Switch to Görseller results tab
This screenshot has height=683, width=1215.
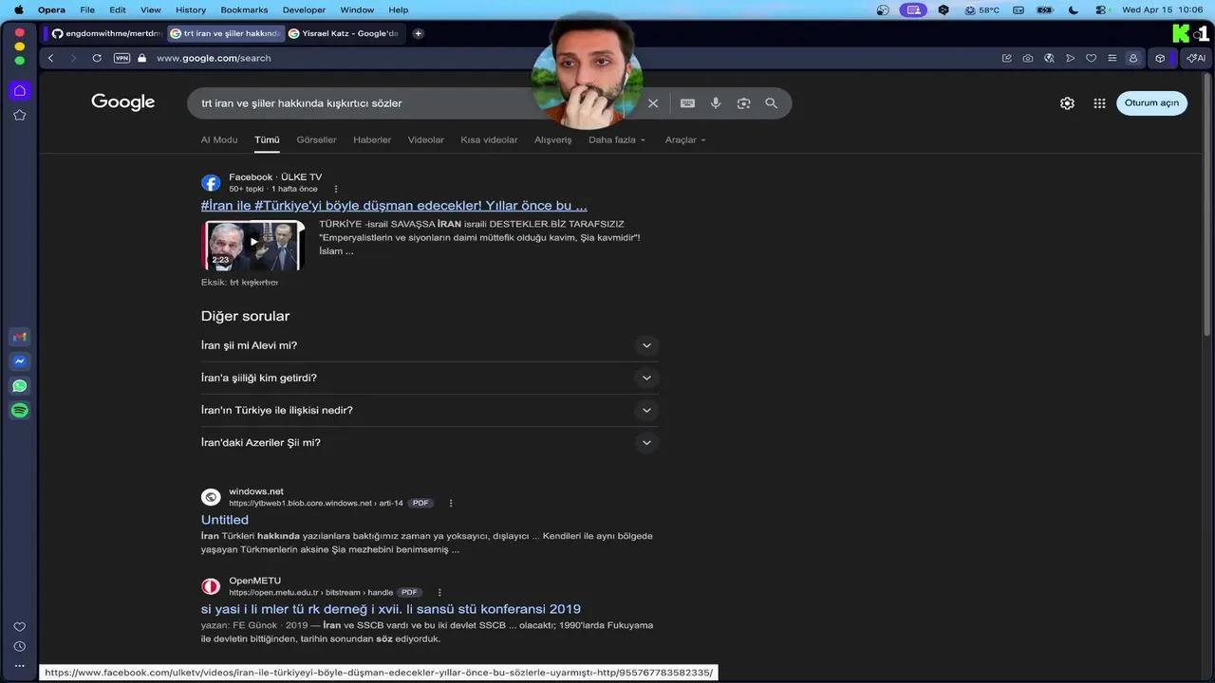pos(316,139)
